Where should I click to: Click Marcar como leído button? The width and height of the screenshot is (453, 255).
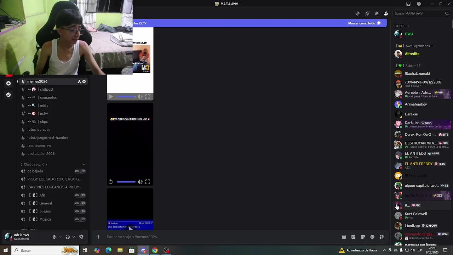pos(364,23)
